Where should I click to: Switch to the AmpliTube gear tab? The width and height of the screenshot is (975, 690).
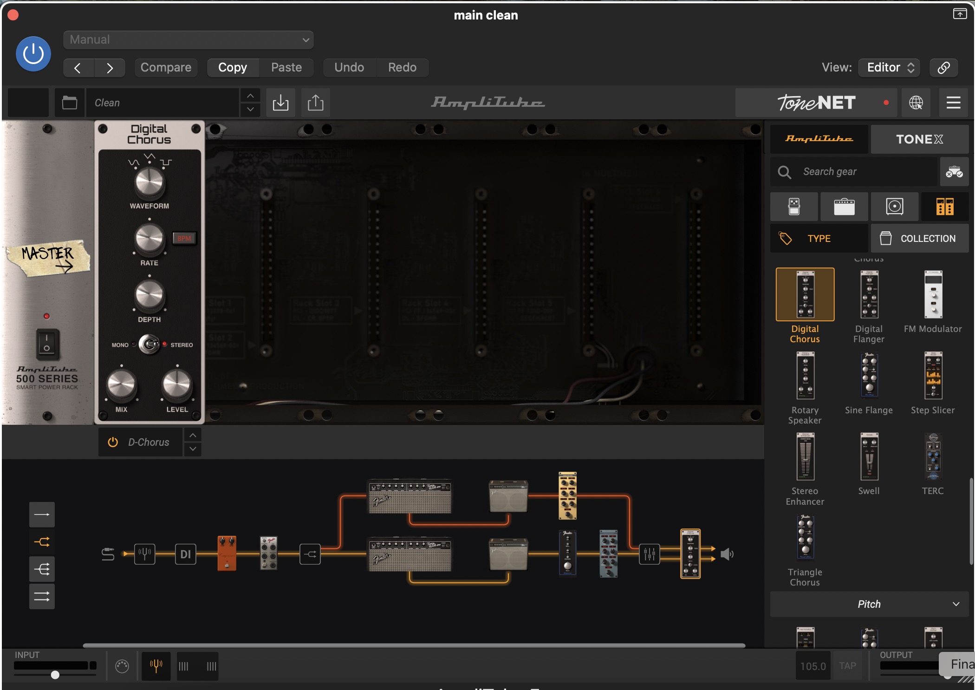(x=819, y=139)
